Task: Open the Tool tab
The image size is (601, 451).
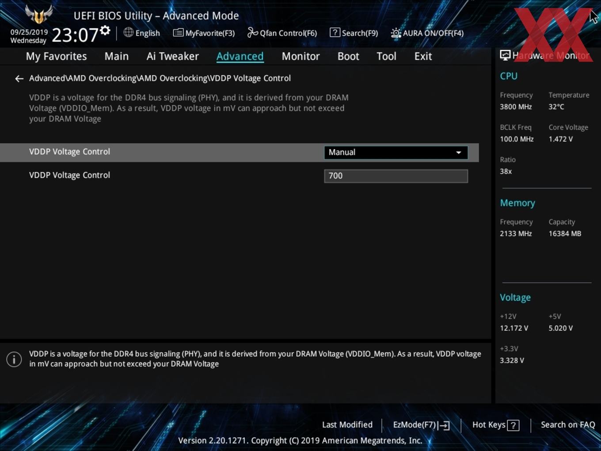Action: (386, 56)
